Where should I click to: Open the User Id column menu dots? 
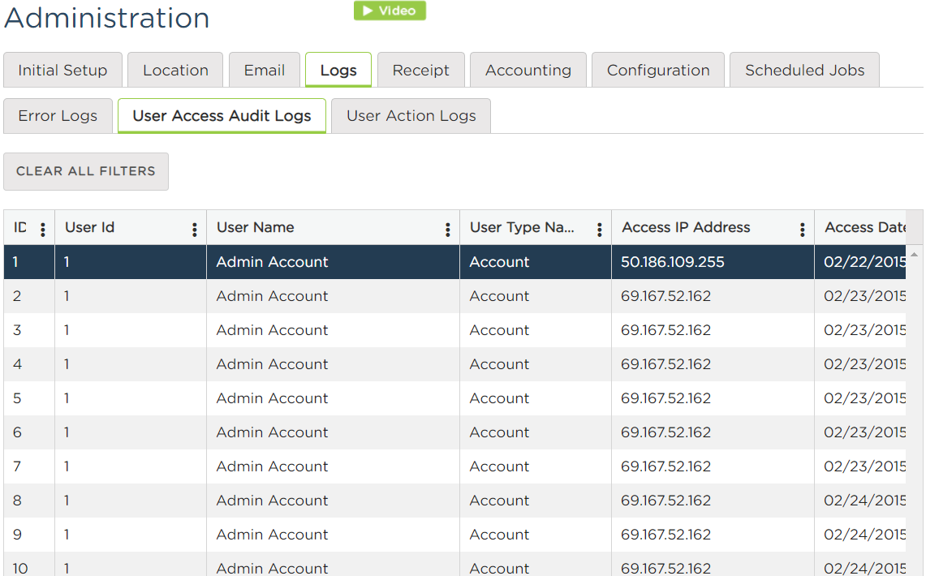194,230
